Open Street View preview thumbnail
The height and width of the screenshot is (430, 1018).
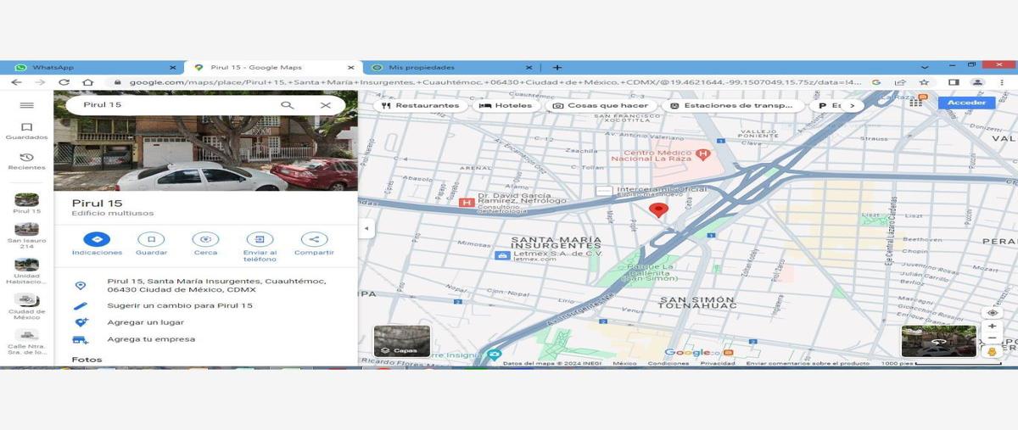937,341
